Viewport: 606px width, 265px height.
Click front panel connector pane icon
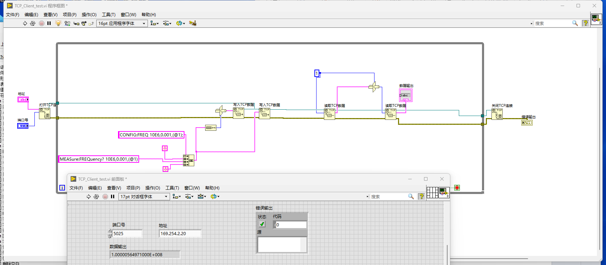(432, 192)
